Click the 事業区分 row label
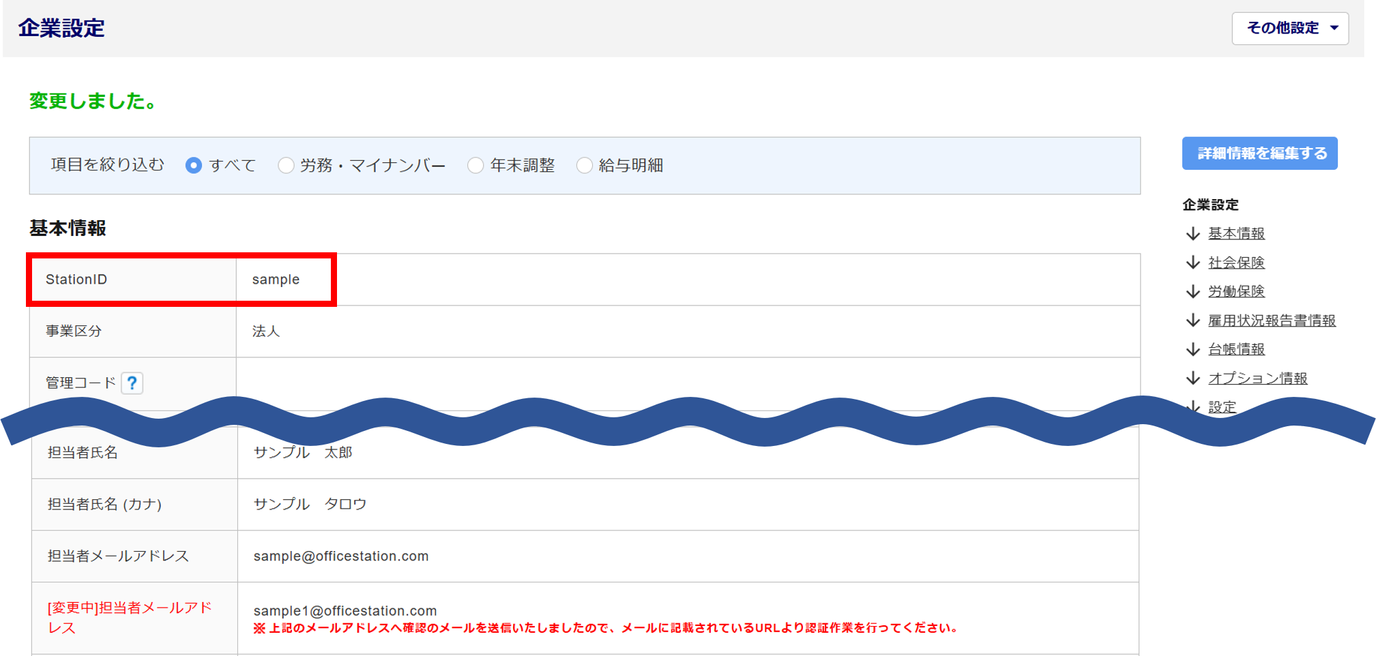This screenshot has width=1376, height=656. pos(74,331)
